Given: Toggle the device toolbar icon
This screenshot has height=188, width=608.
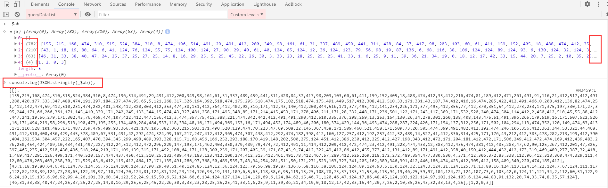Looking at the screenshot, I should point(17,4).
